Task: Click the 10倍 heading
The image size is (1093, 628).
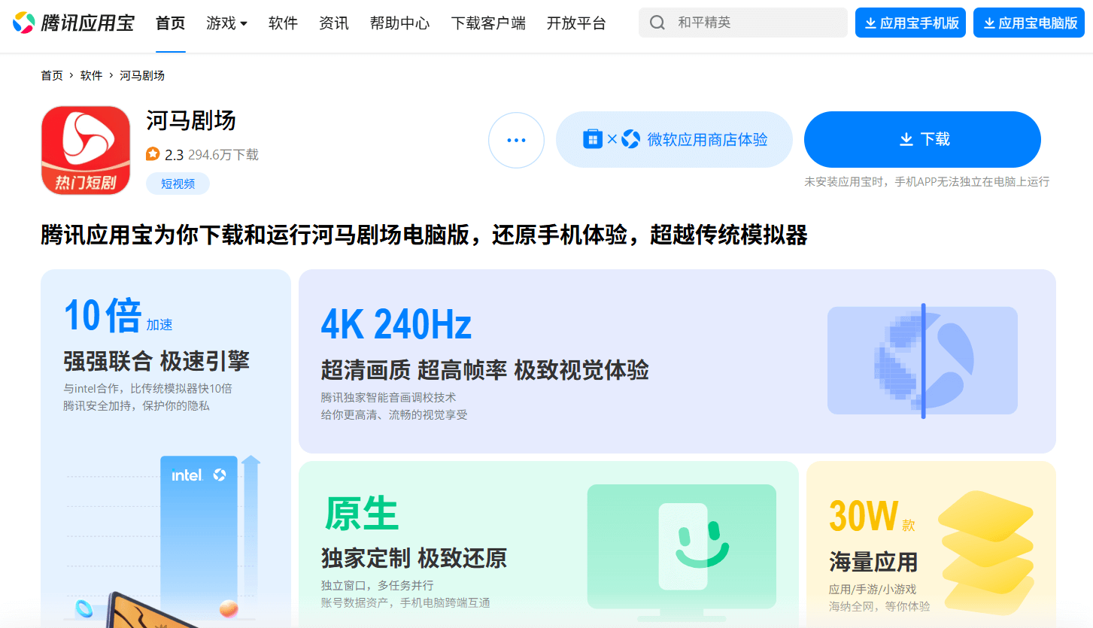Action: pyautogui.click(x=103, y=316)
